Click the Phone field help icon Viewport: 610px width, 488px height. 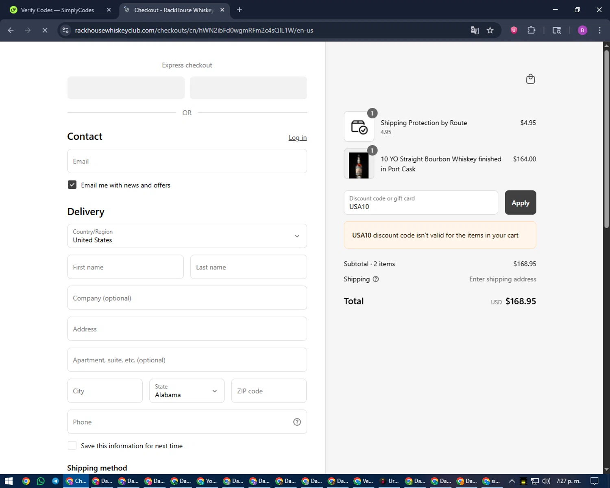click(x=297, y=422)
